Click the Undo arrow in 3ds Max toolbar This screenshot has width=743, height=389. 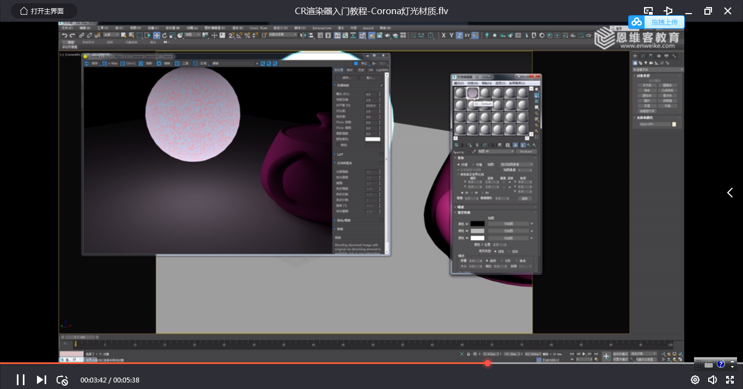(65, 35)
